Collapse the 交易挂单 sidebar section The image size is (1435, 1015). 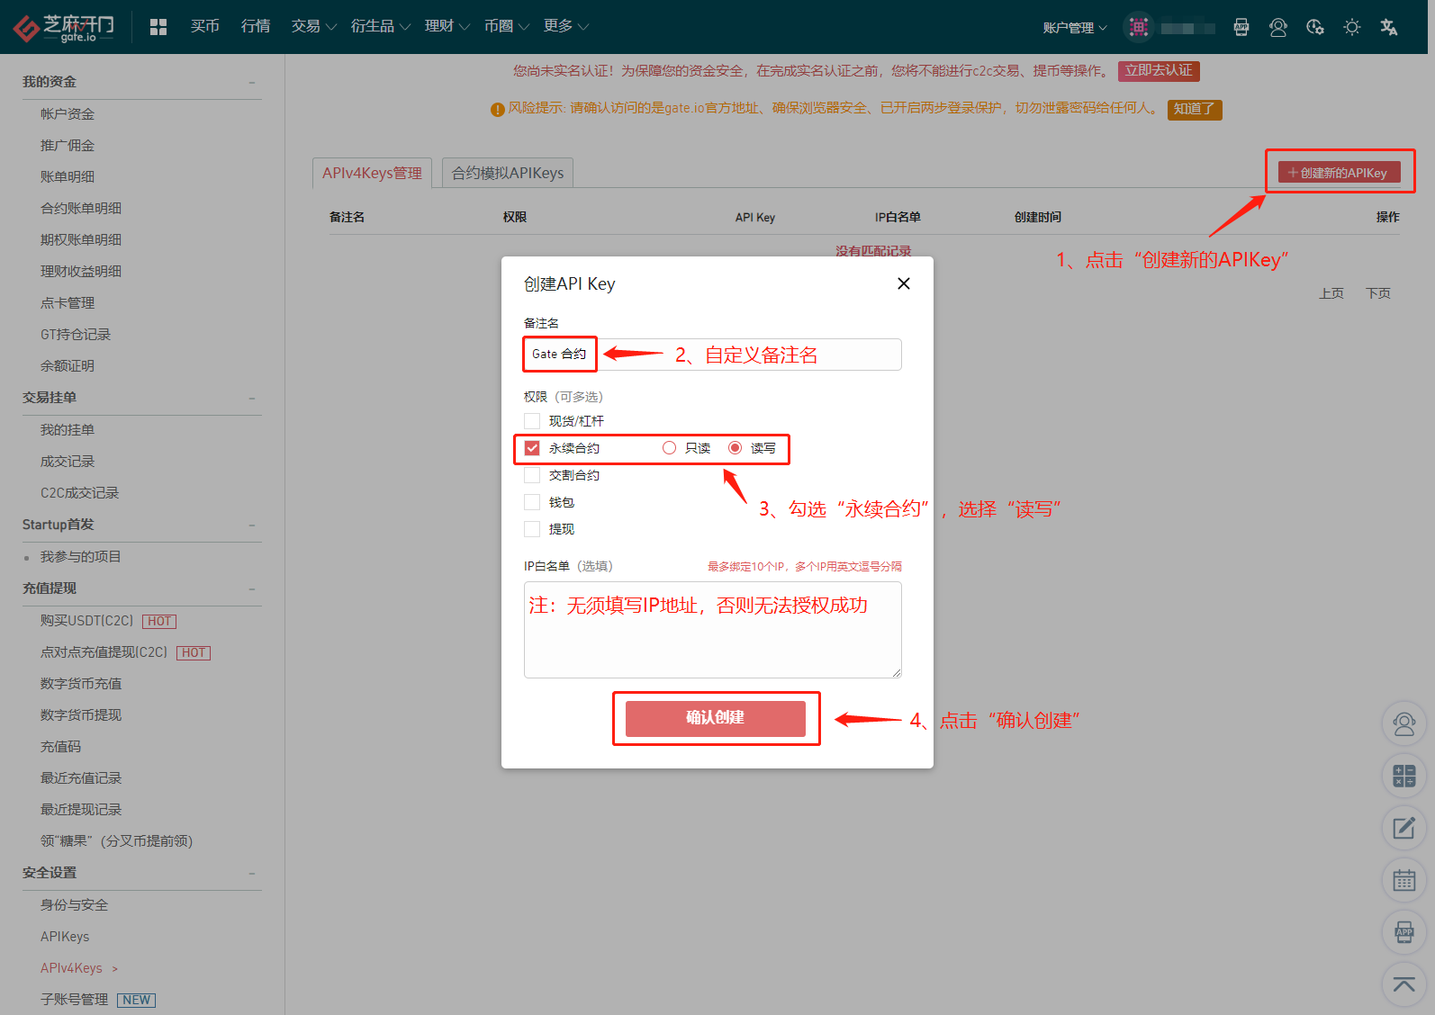click(x=252, y=398)
